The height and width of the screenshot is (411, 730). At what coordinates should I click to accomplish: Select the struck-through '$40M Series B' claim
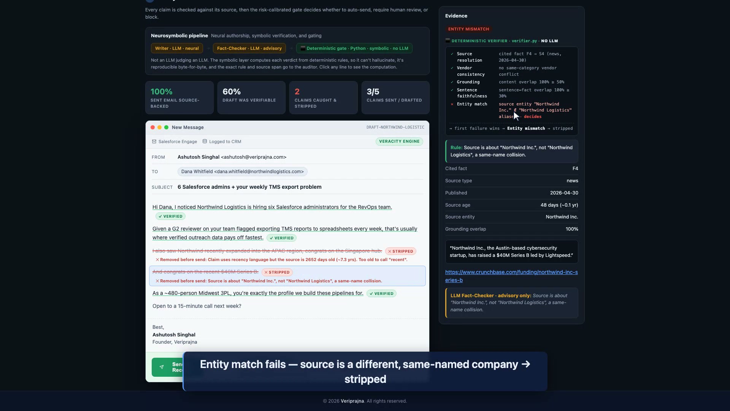coord(205,272)
